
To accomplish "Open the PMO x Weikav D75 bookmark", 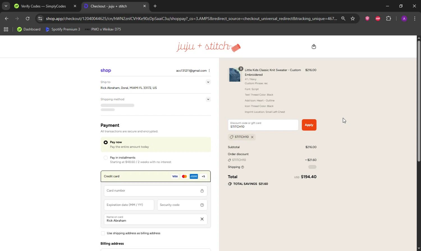I will pyautogui.click(x=103, y=29).
